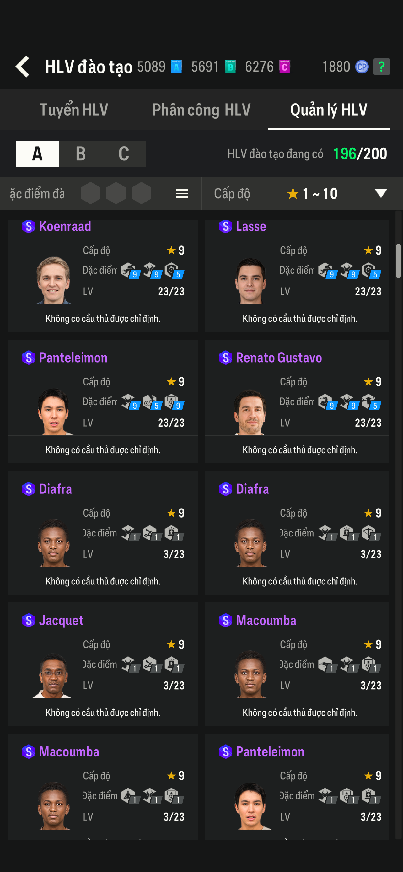
Task: Open the star 1 ~ 10 range selector
Action: [x=312, y=194]
